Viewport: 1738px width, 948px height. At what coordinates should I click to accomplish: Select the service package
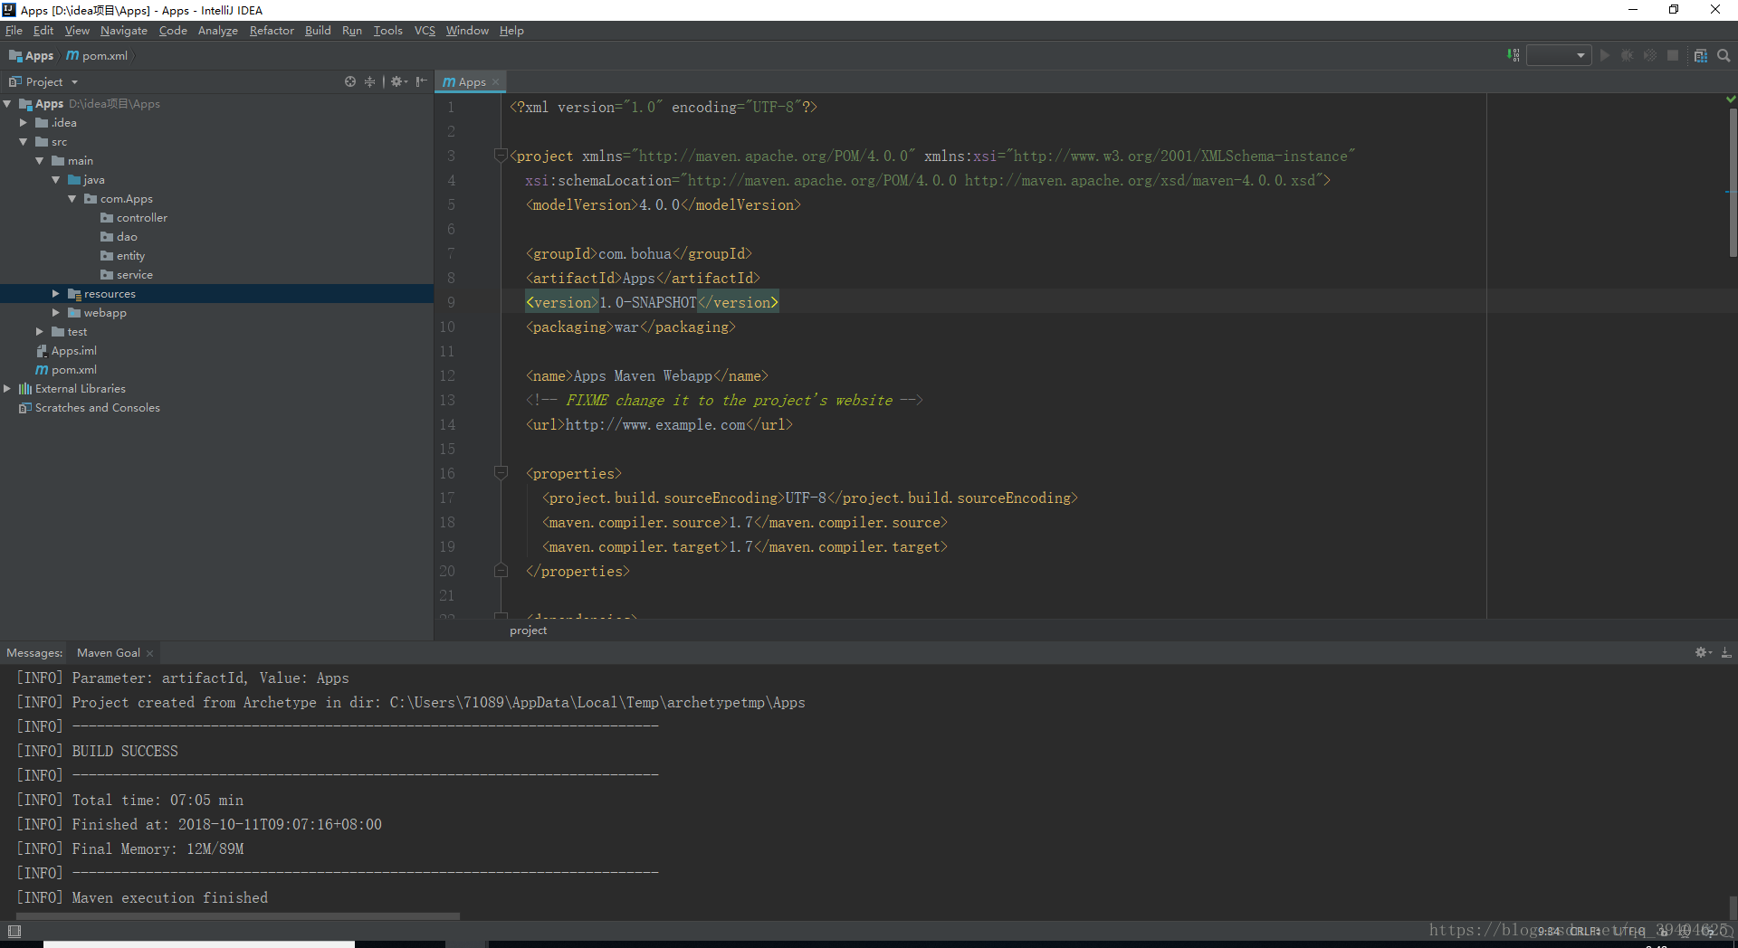tap(127, 275)
